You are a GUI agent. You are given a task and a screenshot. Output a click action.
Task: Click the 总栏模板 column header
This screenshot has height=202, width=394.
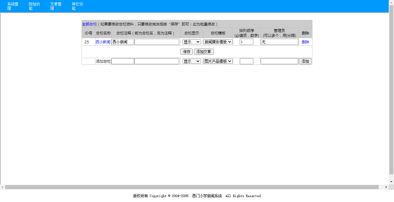tap(218, 33)
